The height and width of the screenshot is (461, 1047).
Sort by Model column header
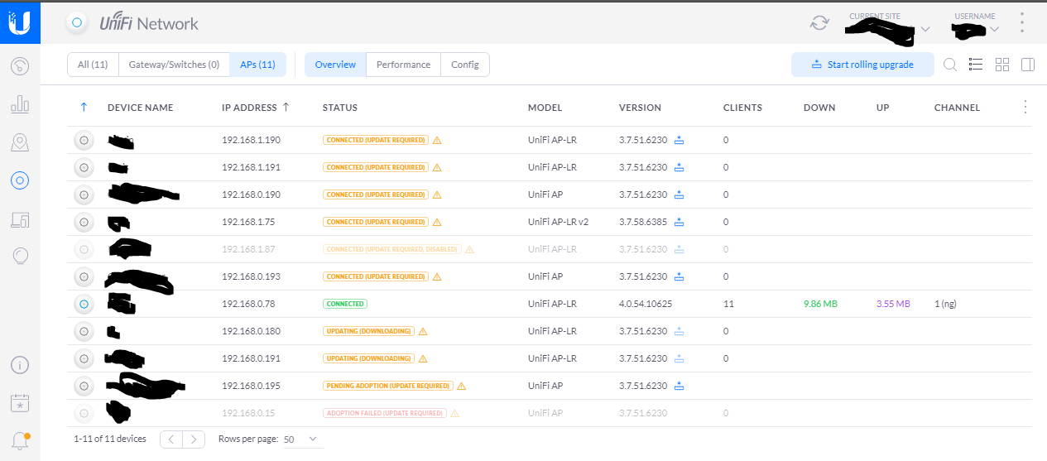pyautogui.click(x=545, y=108)
